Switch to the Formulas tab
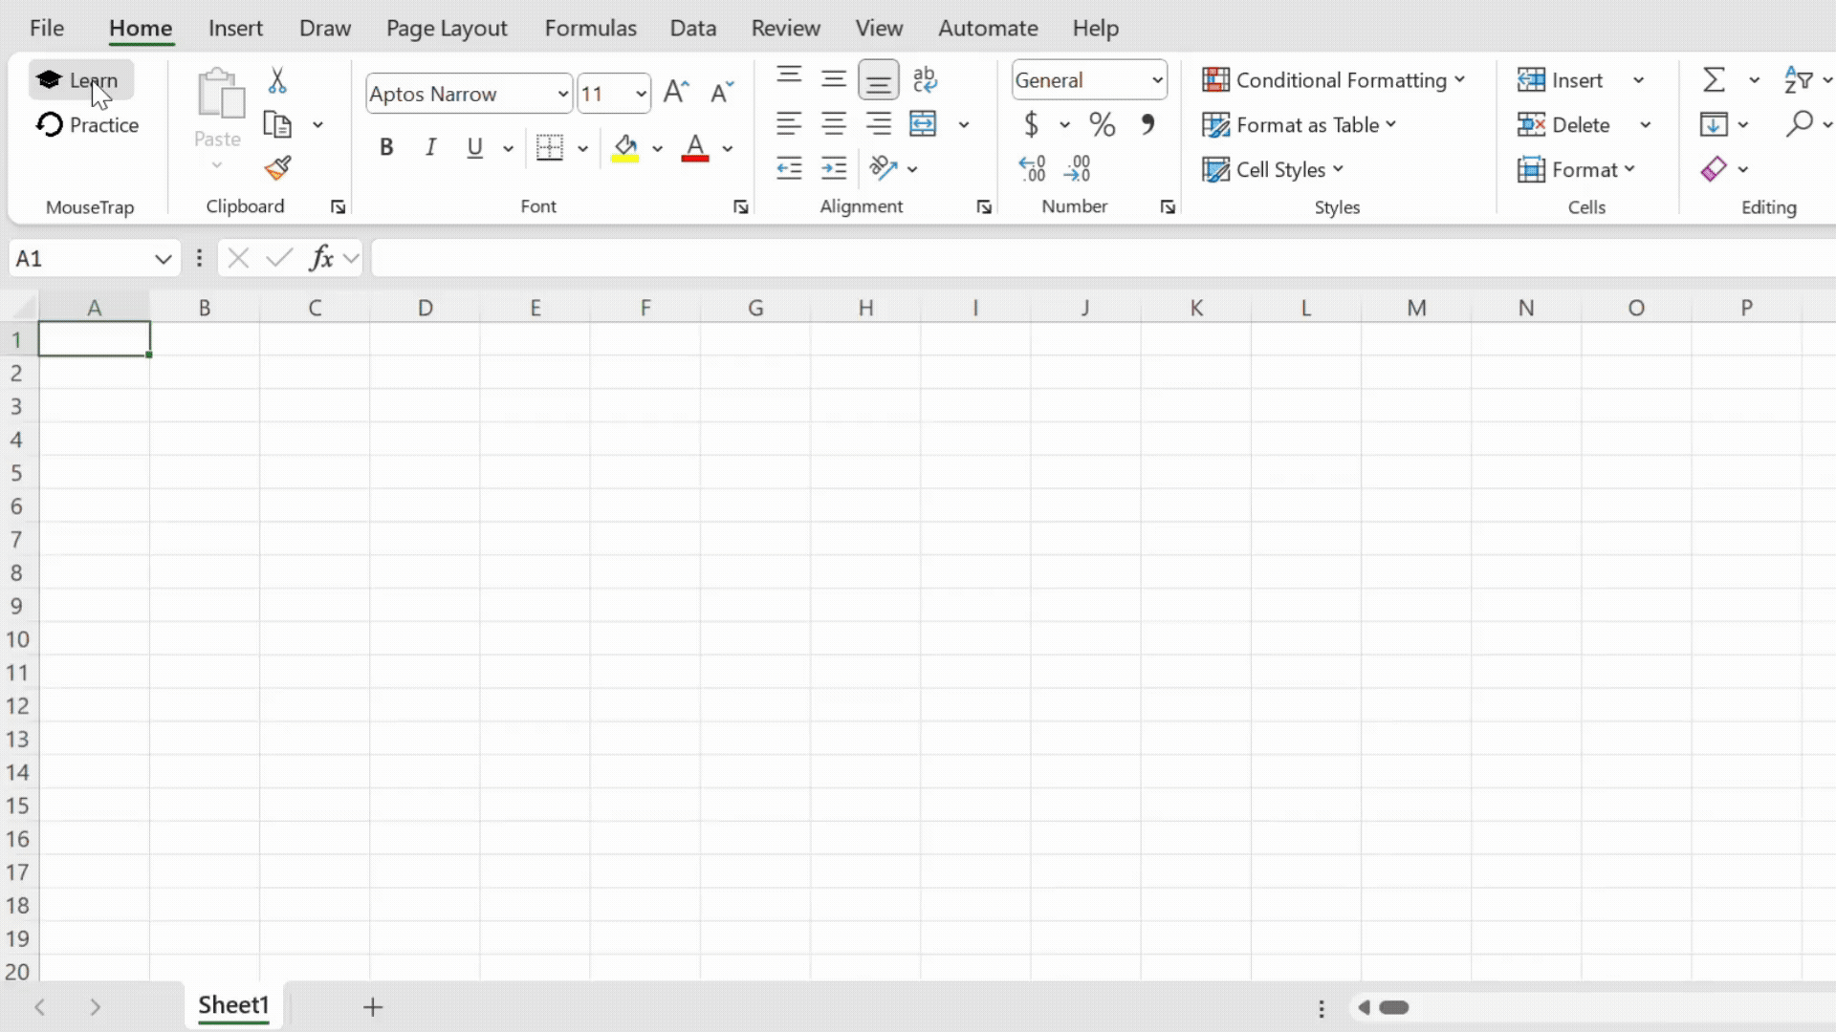This screenshot has height=1032, width=1836. click(x=590, y=29)
